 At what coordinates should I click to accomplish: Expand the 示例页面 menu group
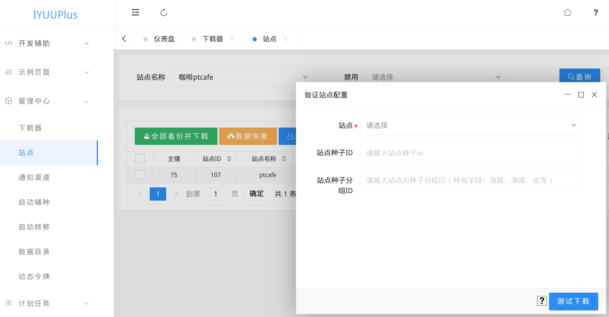point(86,72)
